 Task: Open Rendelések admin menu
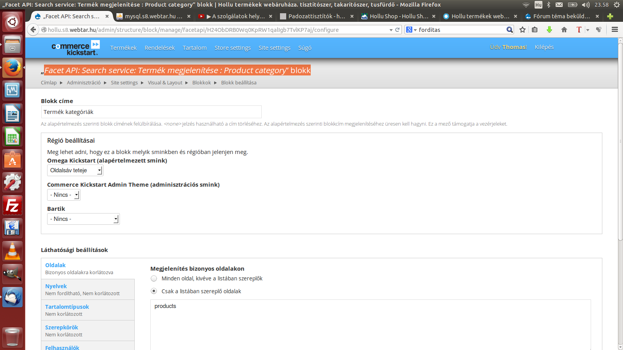pyautogui.click(x=160, y=48)
